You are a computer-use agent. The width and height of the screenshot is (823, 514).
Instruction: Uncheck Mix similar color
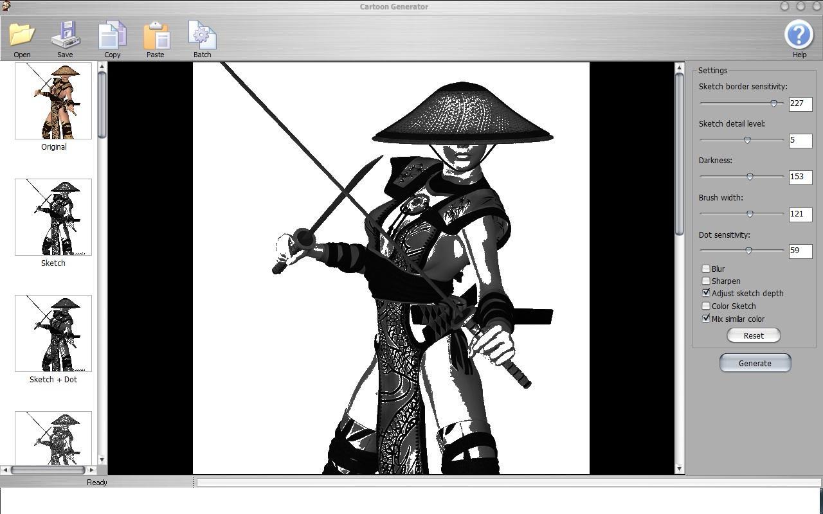pos(705,318)
